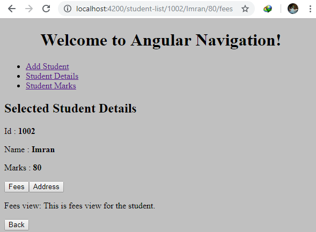The width and height of the screenshot is (316, 232).
Task: Go back using the browser back arrow
Action: [12, 9]
